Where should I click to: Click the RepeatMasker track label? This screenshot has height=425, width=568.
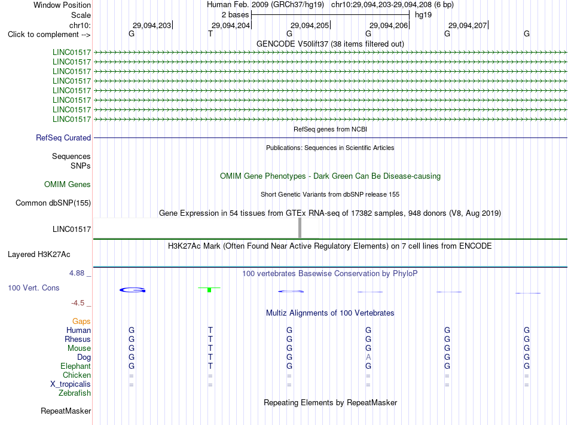66,411
